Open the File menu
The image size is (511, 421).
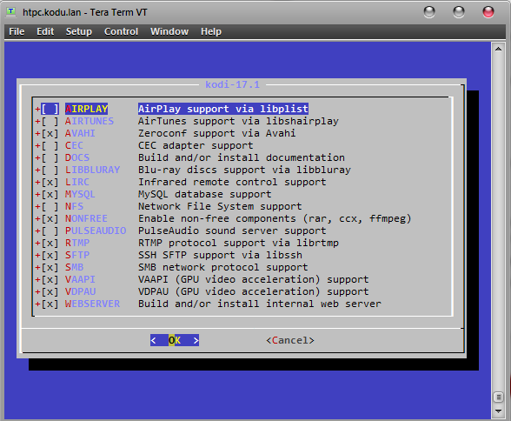click(x=17, y=31)
